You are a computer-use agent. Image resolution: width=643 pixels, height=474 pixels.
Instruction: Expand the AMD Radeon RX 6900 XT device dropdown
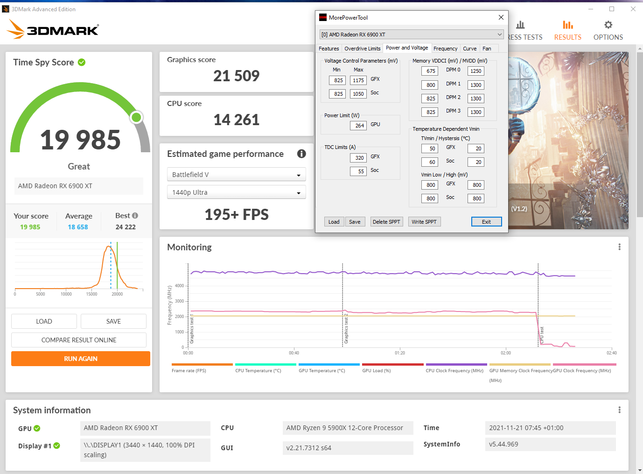coord(411,35)
